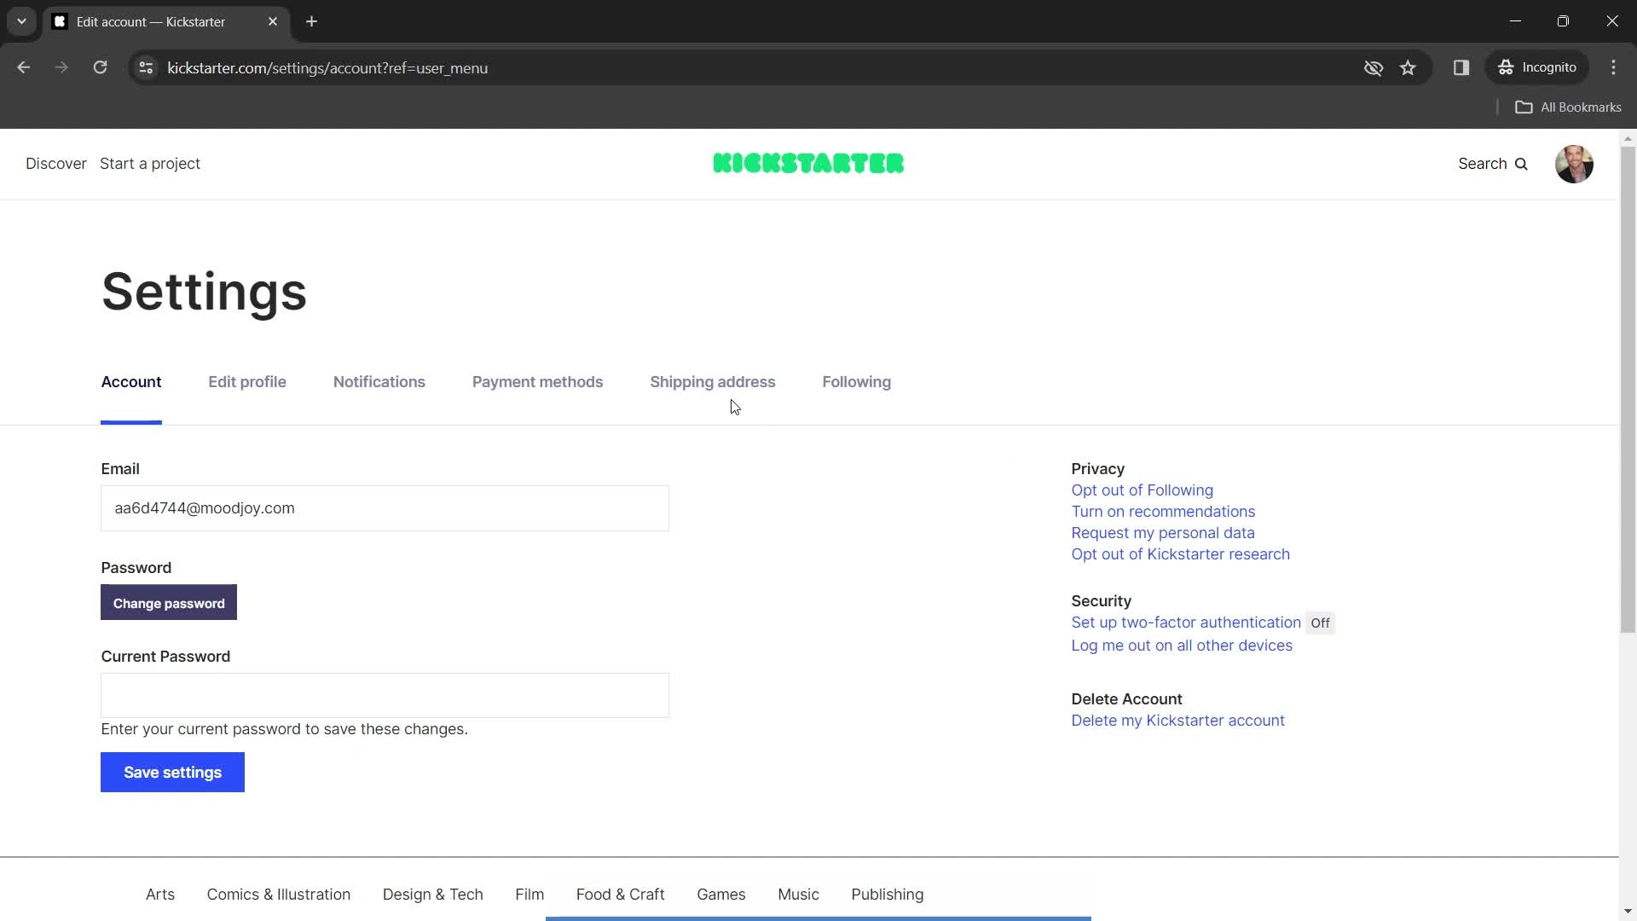Screen dimensions: 1637x921
Task: Select the Notifications tab
Action: (379, 381)
